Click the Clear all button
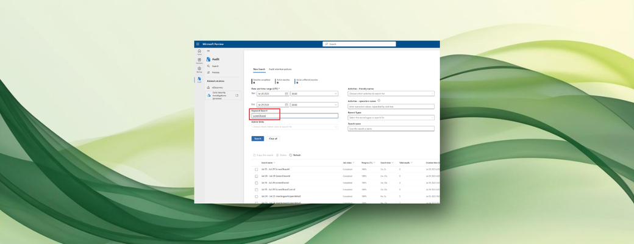Screen dimensions: 634x244 [273, 138]
